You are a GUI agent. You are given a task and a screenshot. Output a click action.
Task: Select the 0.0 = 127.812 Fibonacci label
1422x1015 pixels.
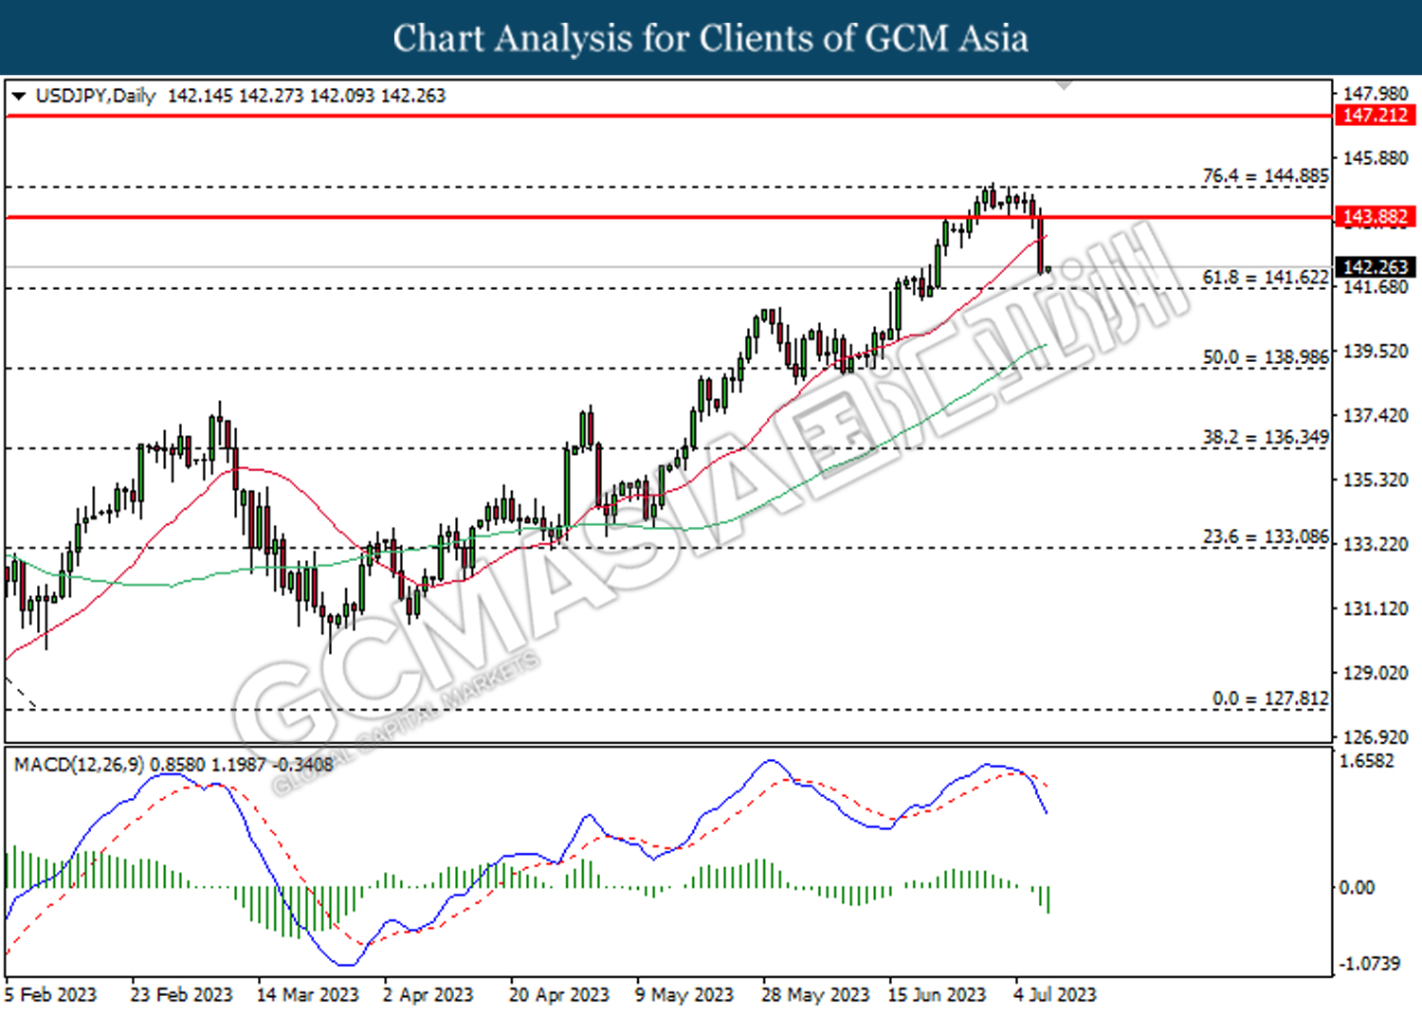1270,698
